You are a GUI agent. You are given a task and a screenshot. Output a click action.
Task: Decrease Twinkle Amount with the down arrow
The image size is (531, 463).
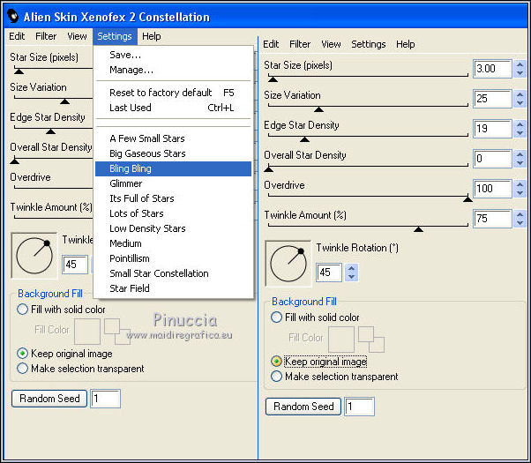520,223
